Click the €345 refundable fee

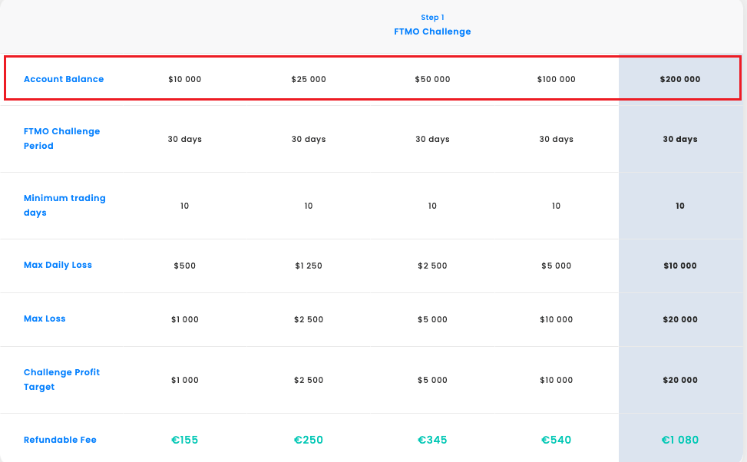(x=432, y=440)
